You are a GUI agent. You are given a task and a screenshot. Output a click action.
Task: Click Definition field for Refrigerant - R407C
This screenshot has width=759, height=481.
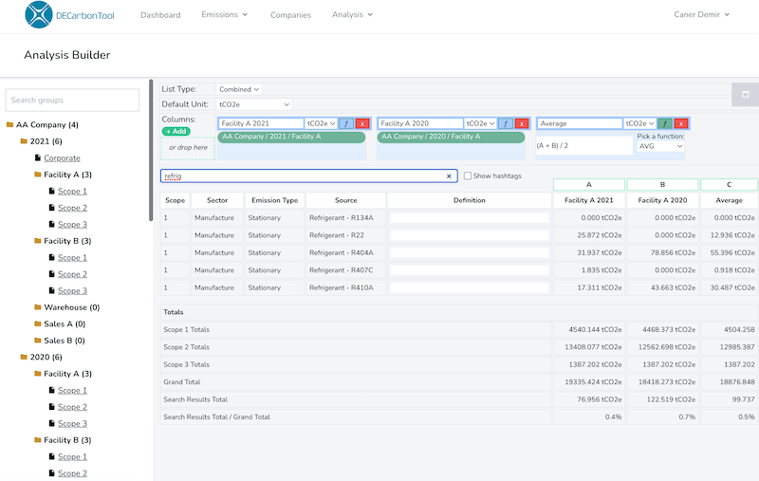point(469,270)
